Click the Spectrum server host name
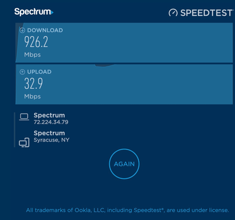The image size is (235, 220). coord(49,133)
